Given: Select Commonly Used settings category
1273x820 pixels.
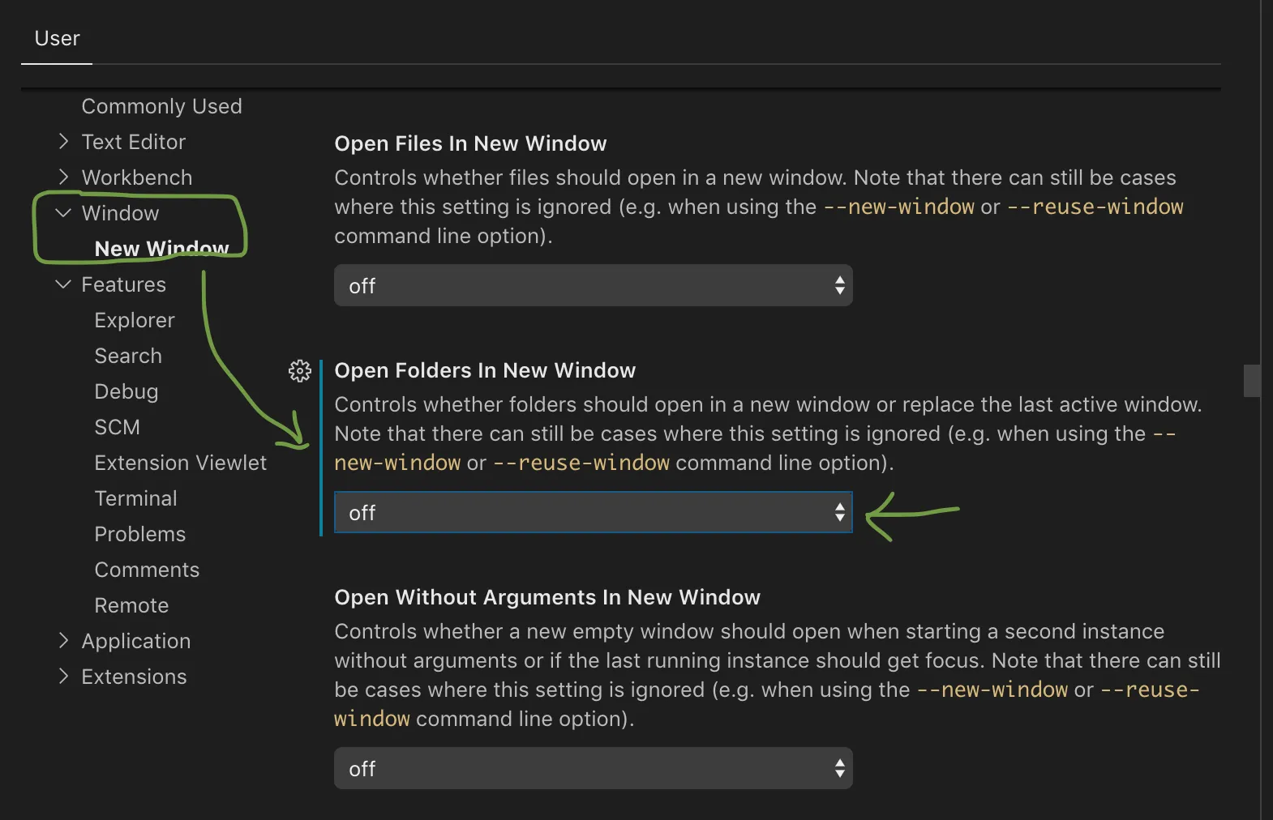Looking at the screenshot, I should [161, 106].
